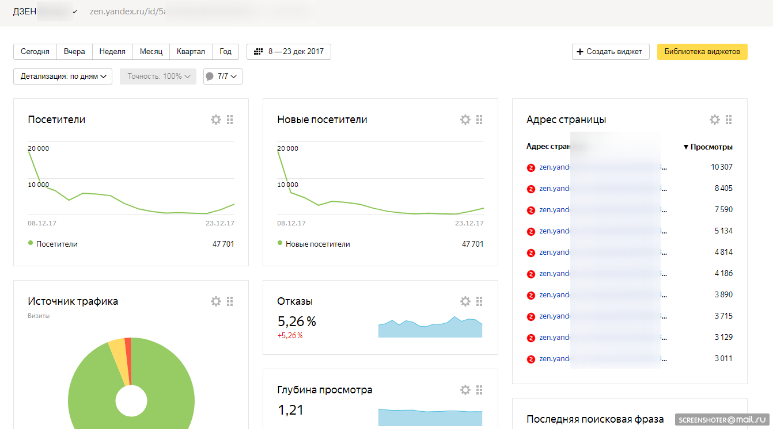Open the zen.yandex link with 10 307 views

(x=603, y=167)
